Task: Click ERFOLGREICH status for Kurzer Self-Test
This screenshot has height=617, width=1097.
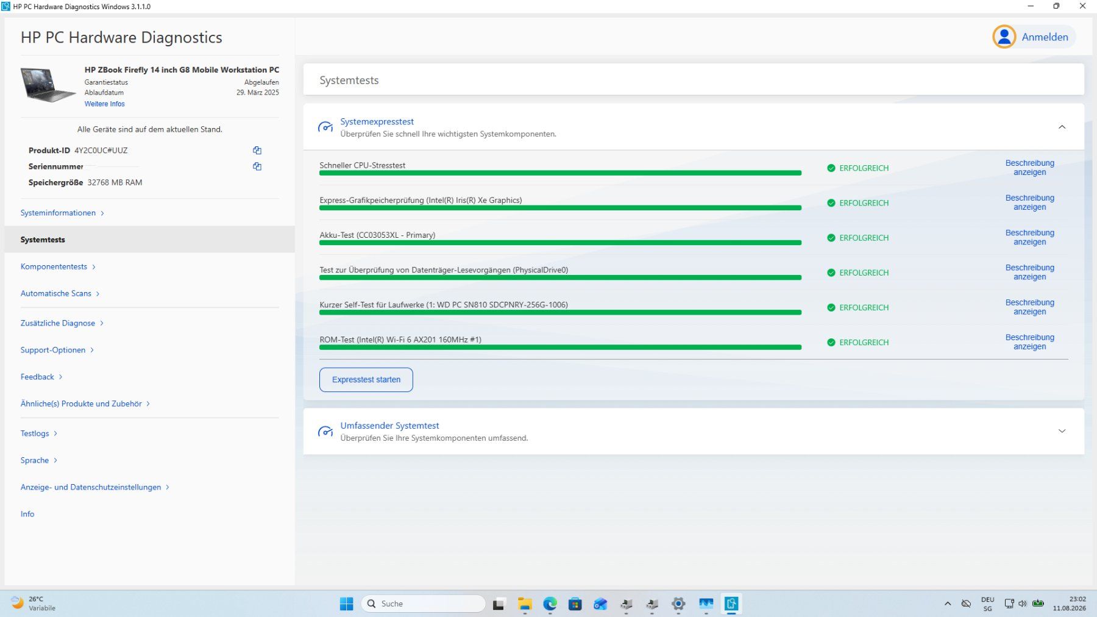Action: click(864, 307)
